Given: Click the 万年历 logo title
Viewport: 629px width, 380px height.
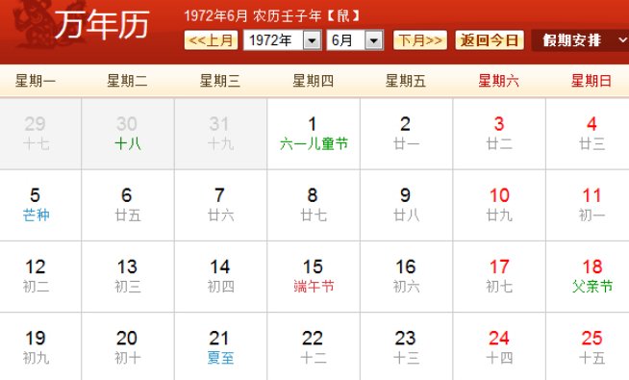Looking at the screenshot, I should click(102, 25).
